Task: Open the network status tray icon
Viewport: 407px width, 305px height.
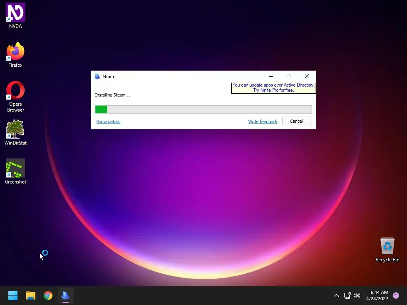Action: 347,295
